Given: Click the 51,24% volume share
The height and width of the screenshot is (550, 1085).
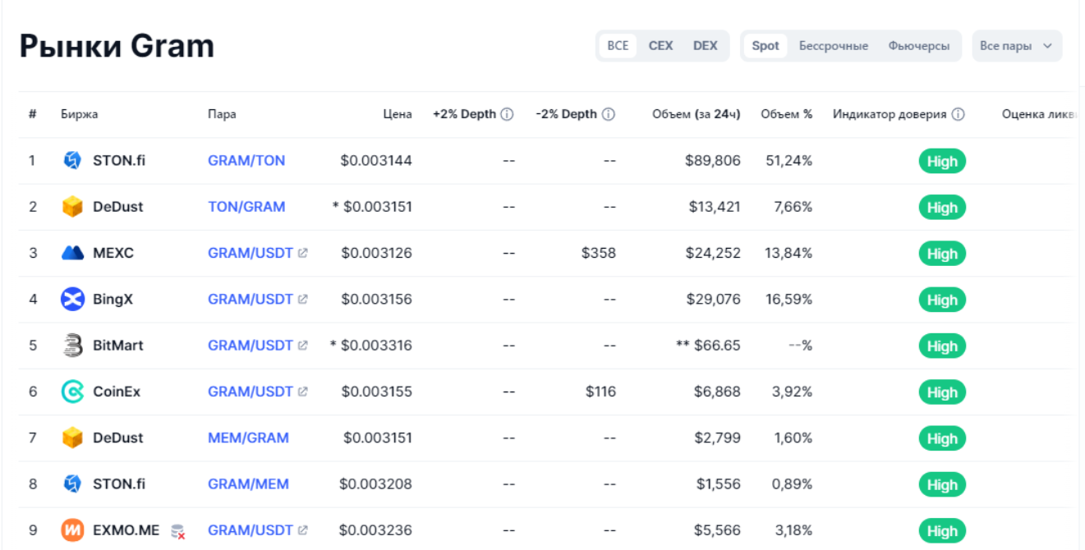Looking at the screenshot, I should pyautogui.click(x=789, y=161).
